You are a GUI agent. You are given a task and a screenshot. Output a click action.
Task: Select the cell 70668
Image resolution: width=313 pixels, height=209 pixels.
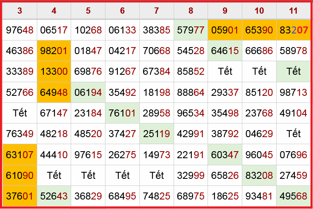156,51
